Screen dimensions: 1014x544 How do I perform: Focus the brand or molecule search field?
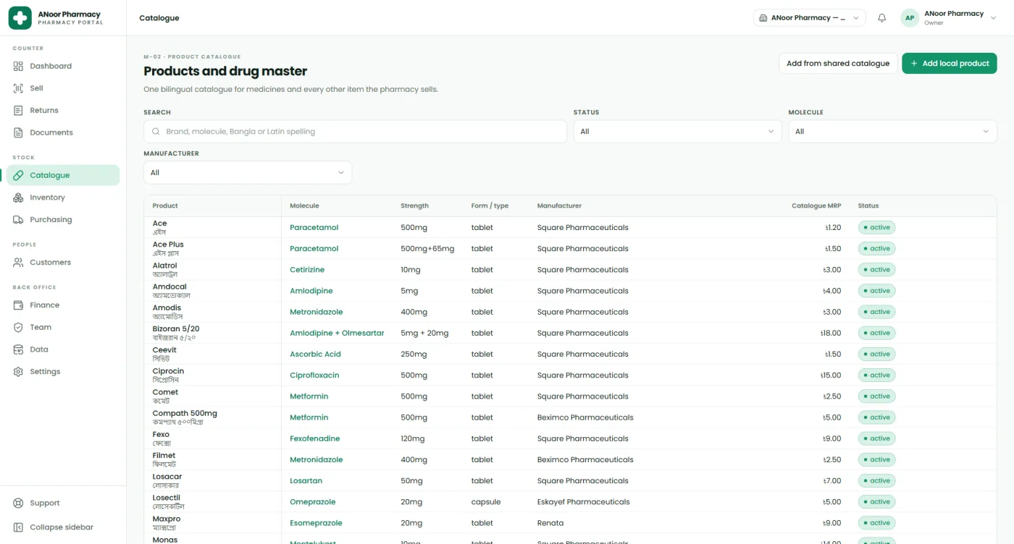tap(355, 132)
